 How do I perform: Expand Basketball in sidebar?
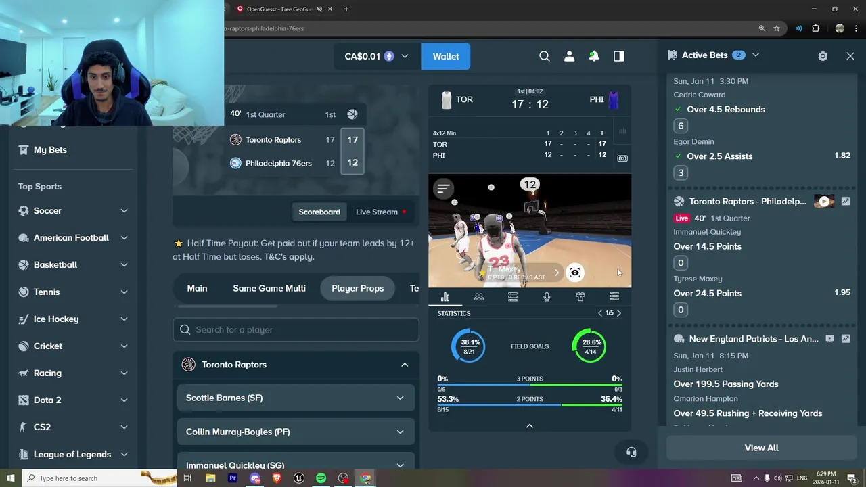click(124, 265)
